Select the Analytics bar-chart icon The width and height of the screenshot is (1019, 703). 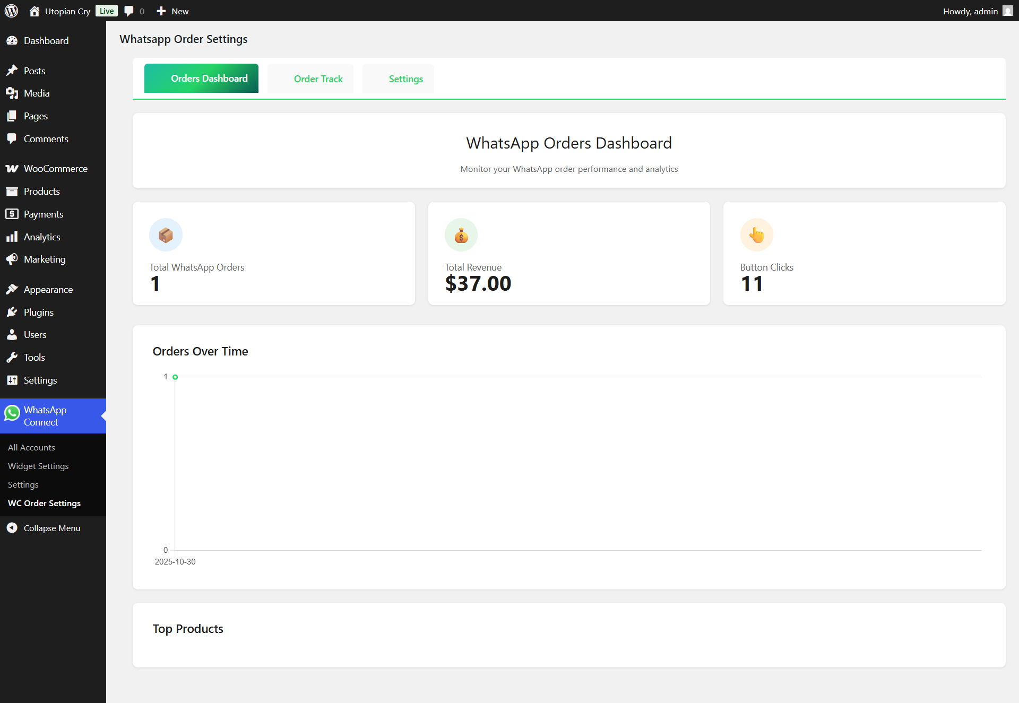pos(13,237)
